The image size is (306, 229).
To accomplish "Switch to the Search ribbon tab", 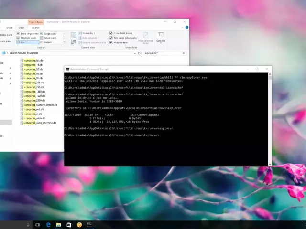I will [x=35, y=28].
